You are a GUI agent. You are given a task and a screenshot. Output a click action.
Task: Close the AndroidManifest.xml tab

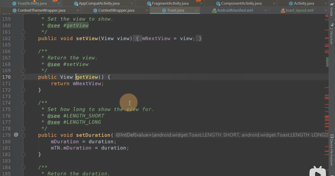265,10
